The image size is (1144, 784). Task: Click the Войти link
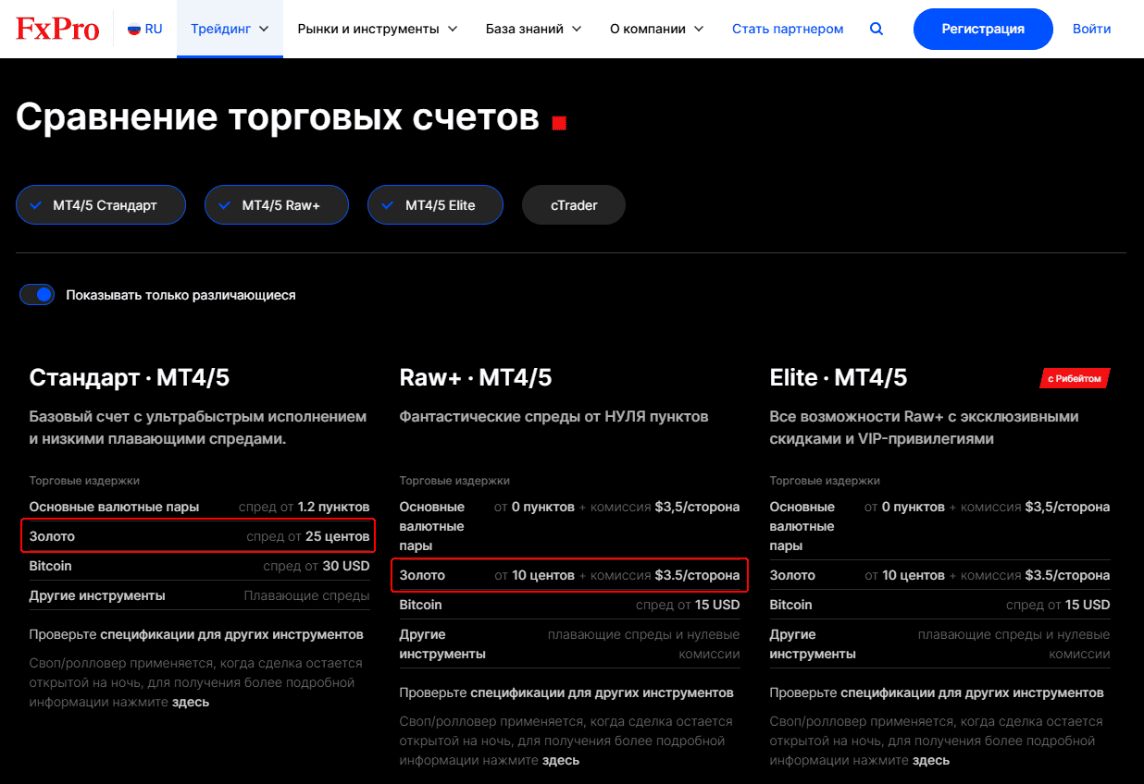click(1092, 29)
